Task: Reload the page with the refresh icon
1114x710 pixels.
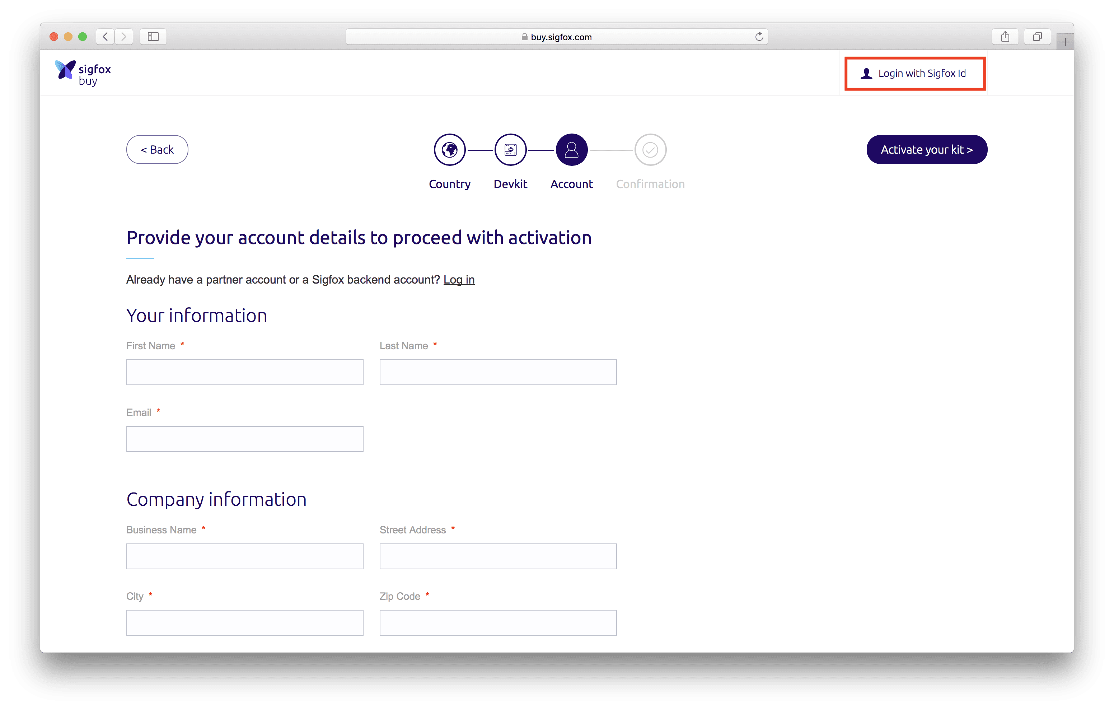Action: [759, 37]
